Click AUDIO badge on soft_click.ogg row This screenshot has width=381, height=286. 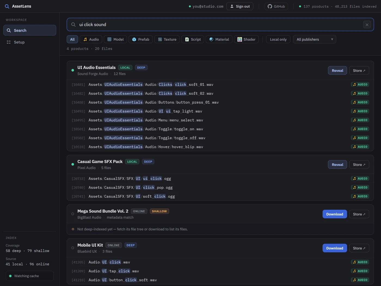[360, 196]
